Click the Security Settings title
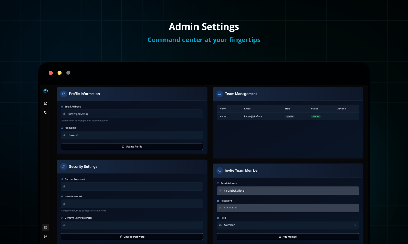This screenshot has height=244, width=408. pyautogui.click(x=83, y=167)
